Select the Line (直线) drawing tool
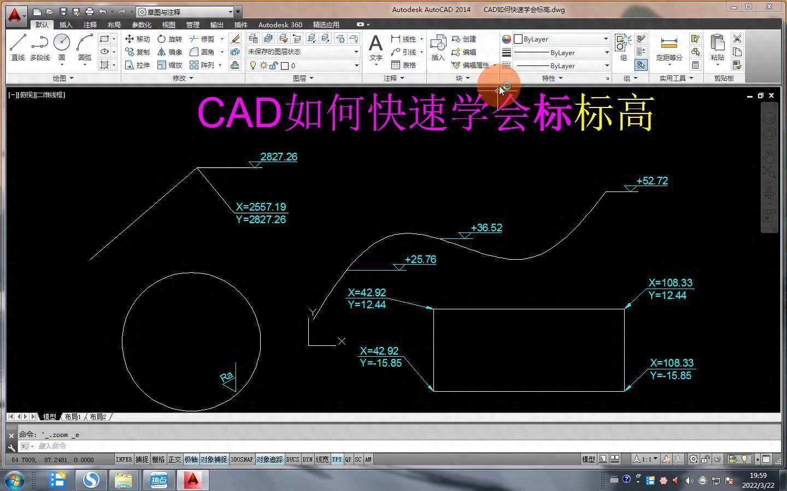Image resolution: width=787 pixels, height=491 pixels. click(18, 47)
